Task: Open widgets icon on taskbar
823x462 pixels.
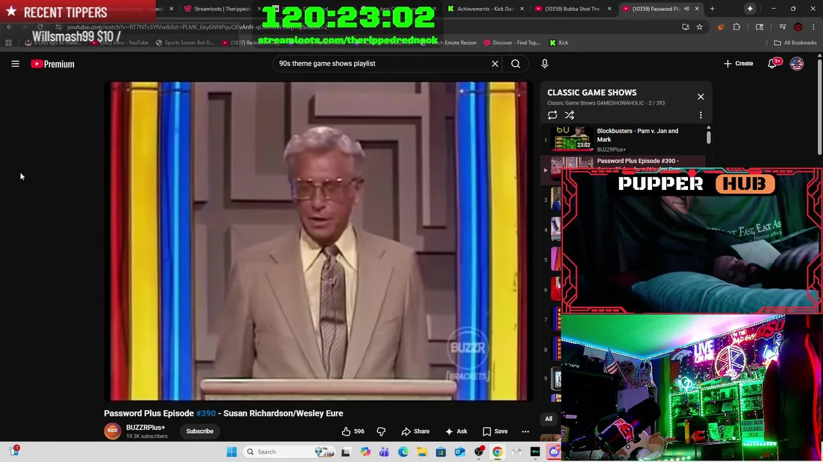Action: point(14,451)
